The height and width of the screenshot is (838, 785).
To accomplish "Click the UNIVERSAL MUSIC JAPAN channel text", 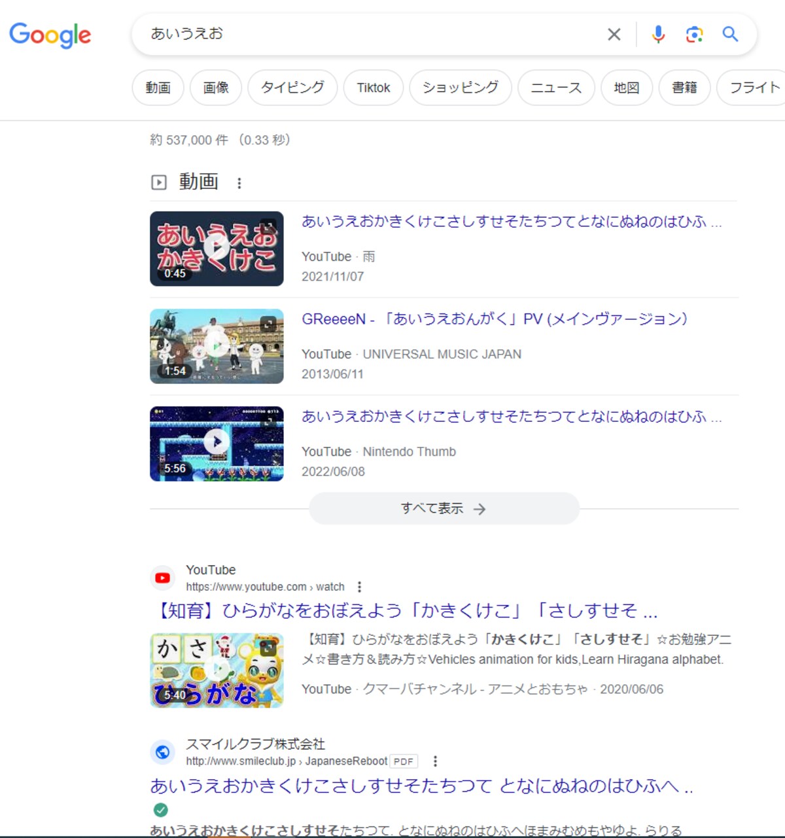I will pos(442,354).
